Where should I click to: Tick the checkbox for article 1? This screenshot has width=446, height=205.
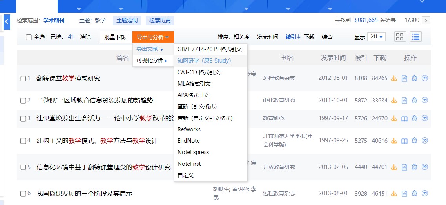pyautogui.click(x=24, y=78)
